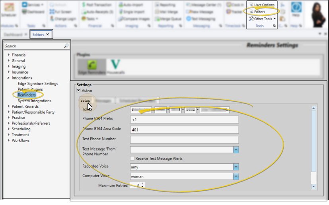Expand the Financial tree node
This screenshot has width=329, height=205.
(8, 55)
